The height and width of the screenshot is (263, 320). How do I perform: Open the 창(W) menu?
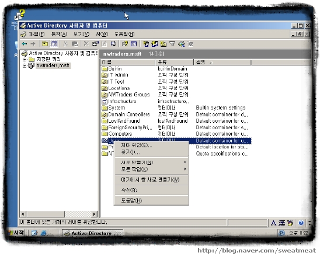pyautogui.click(x=102, y=34)
